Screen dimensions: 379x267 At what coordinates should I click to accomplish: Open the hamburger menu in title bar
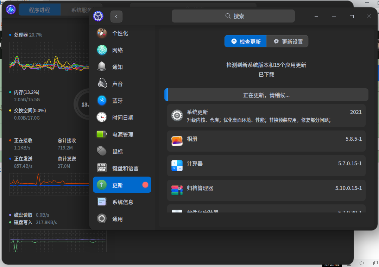[316, 17]
